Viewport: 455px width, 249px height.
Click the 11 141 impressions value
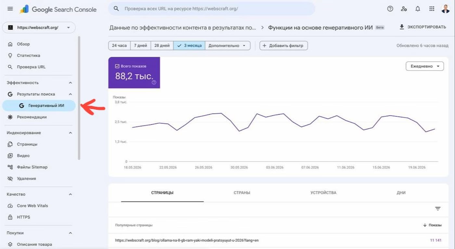pos(436,241)
